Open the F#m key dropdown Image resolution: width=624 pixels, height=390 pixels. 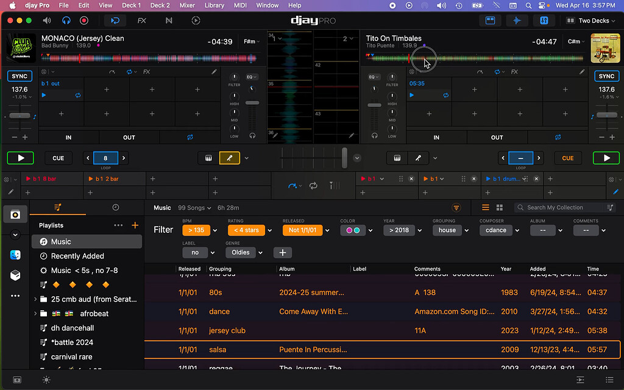click(x=252, y=41)
